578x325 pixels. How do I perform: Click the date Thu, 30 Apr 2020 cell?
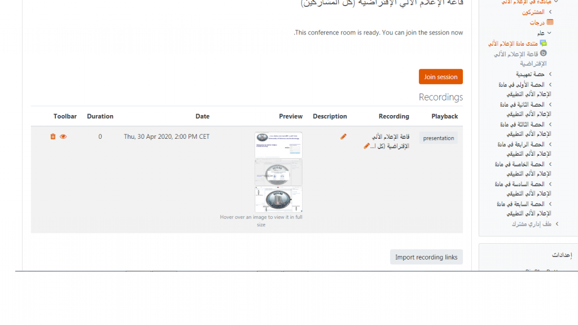click(x=167, y=137)
